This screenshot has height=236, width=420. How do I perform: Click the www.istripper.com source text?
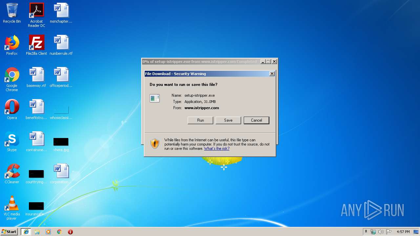click(x=202, y=108)
